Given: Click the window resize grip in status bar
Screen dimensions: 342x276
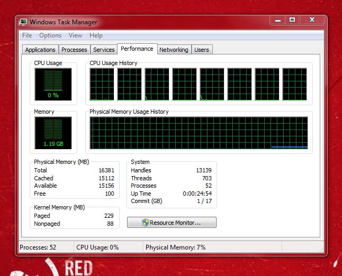Looking at the screenshot, I should click(x=321, y=250).
